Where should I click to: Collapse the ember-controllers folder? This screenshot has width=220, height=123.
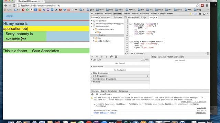point(93,29)
